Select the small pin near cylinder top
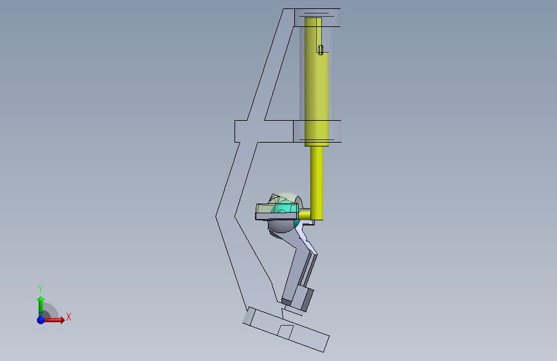 tap(321, 49)
